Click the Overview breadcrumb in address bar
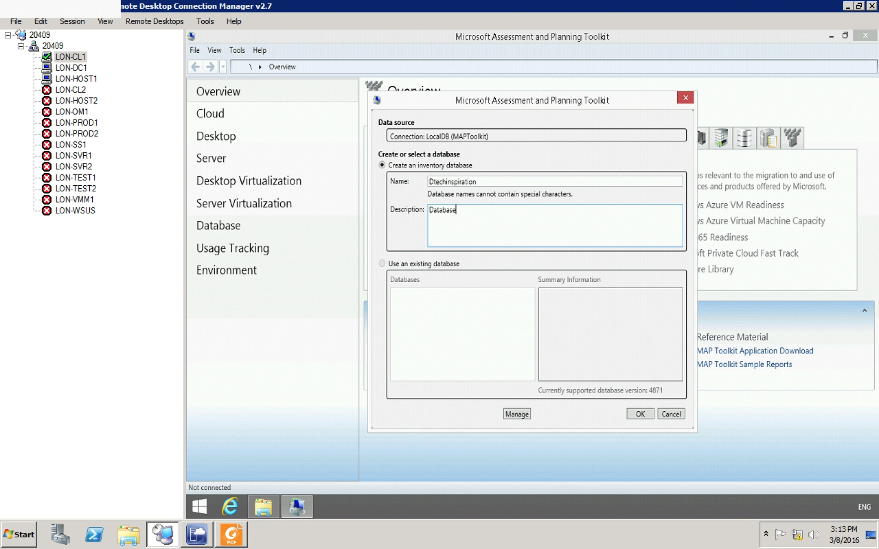 282,67
